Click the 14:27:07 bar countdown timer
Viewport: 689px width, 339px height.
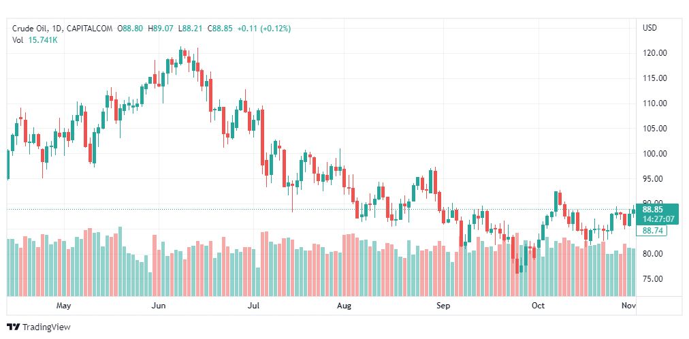tap(656, 219)
